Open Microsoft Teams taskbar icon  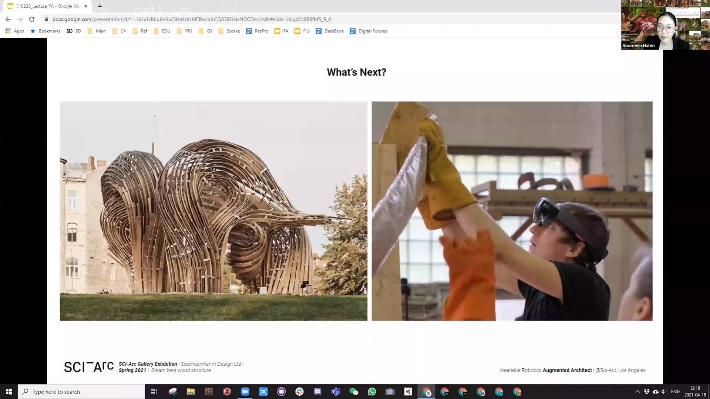(336, 392)
